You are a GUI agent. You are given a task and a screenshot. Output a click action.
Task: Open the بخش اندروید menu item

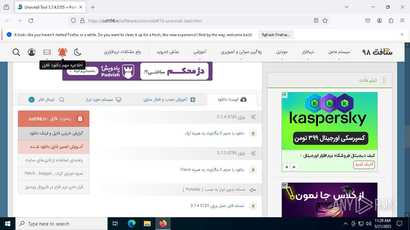168,52
